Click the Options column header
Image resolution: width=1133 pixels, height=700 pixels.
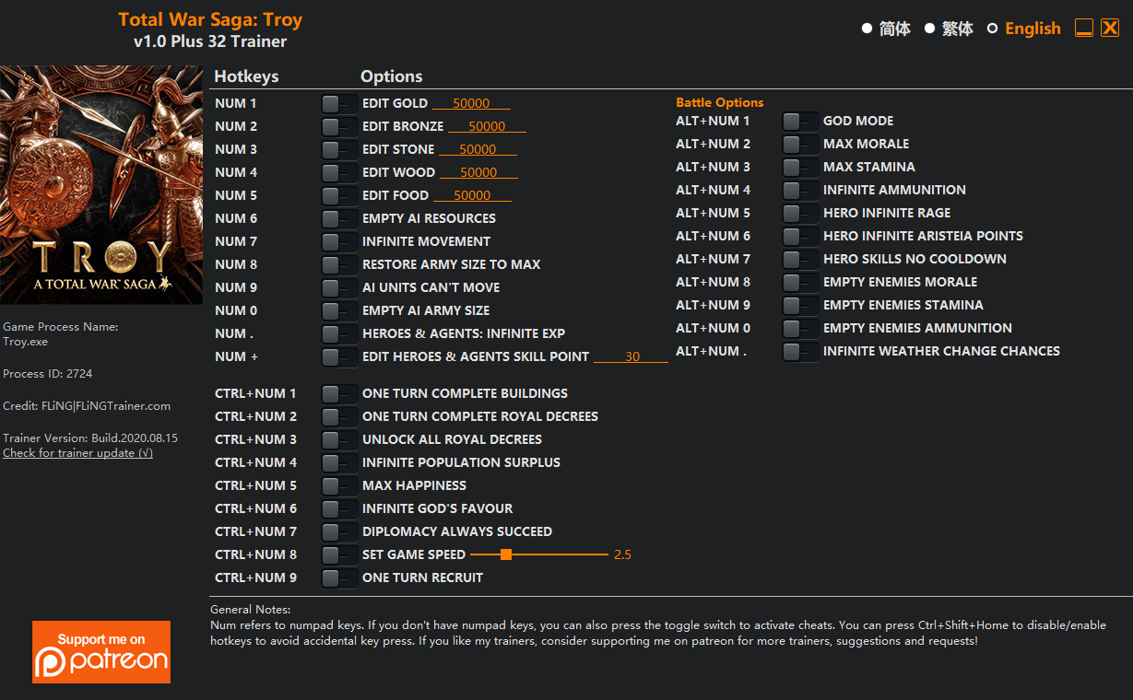[392, 76]
